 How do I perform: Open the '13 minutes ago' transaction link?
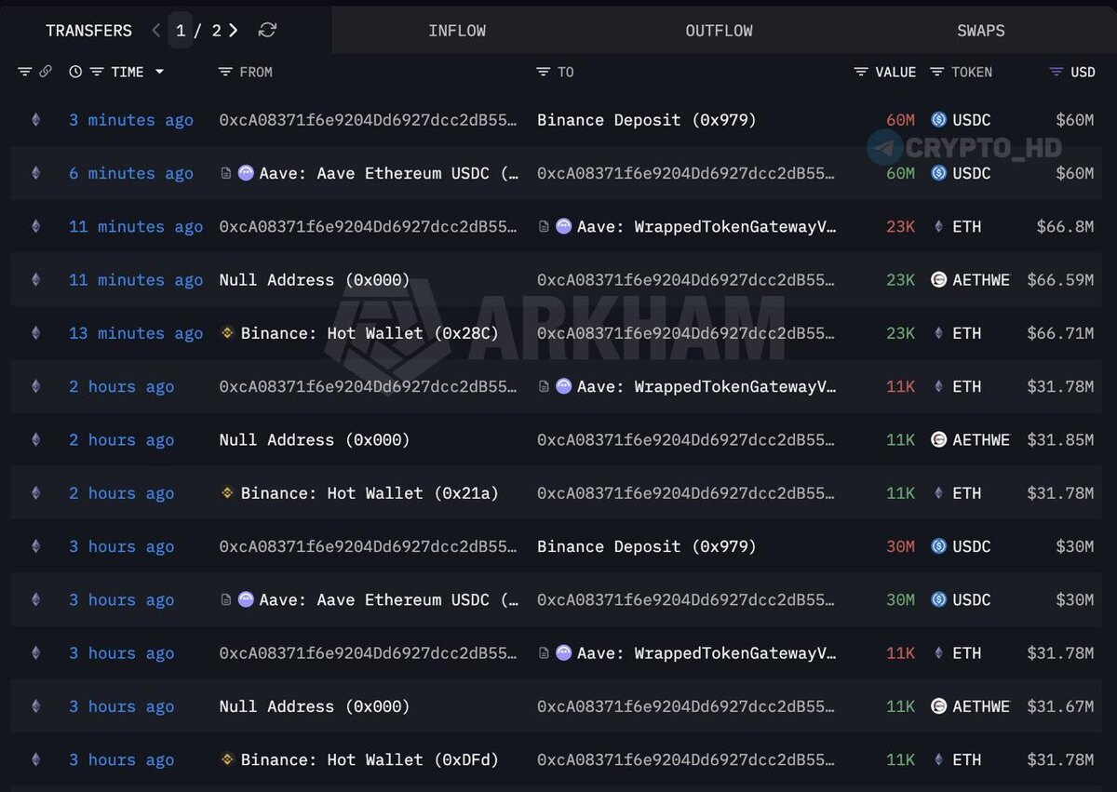pyautogui.click(x=136, y=333)
